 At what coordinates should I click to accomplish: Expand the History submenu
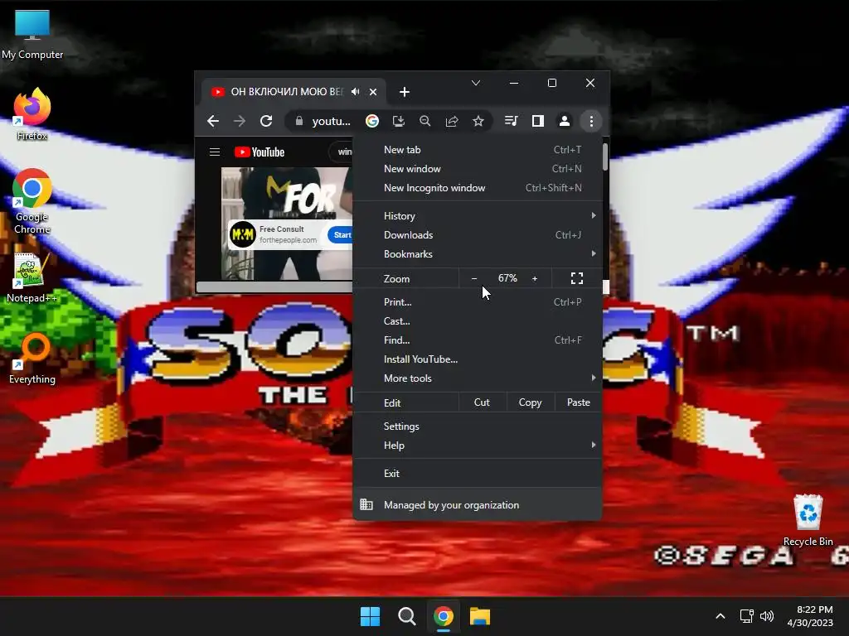(477, 216)
